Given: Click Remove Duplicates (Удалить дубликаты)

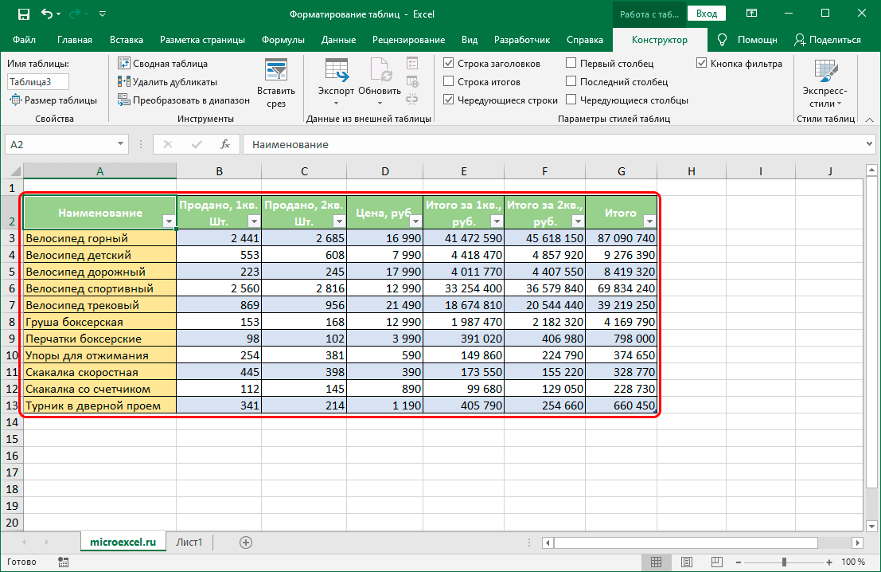Looking at the screenshot, I should (168, 81).
